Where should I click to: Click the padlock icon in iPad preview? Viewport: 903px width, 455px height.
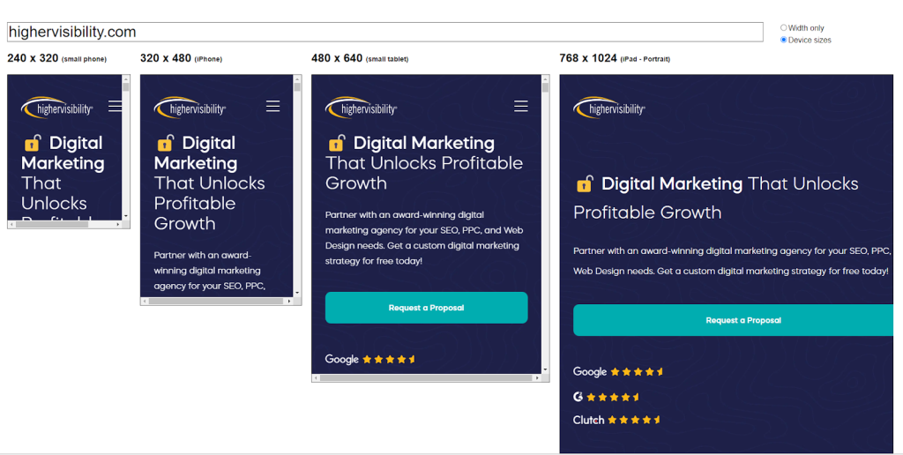tap(584, 183)
